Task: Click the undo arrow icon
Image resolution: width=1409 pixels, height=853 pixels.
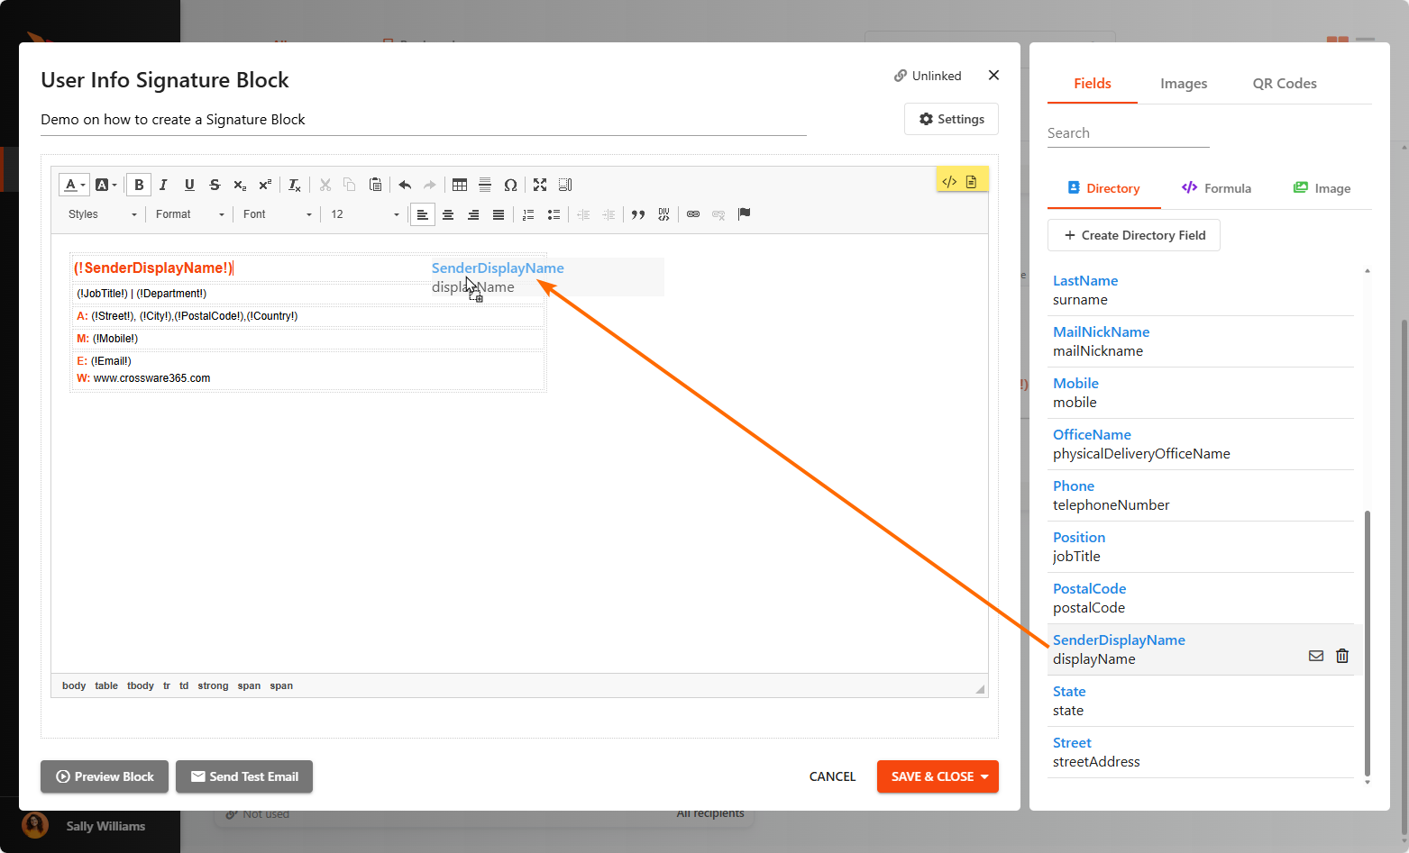Action: click(405, 185)
